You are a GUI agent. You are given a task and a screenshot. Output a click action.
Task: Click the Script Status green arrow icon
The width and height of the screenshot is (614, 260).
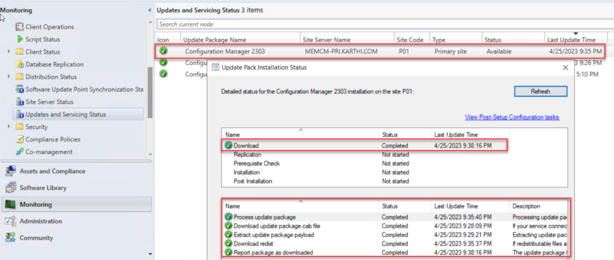click(20, 39)
